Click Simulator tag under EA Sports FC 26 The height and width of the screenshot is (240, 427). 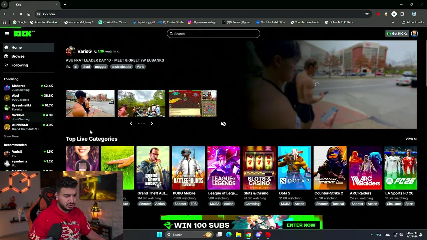pos(394,204)
